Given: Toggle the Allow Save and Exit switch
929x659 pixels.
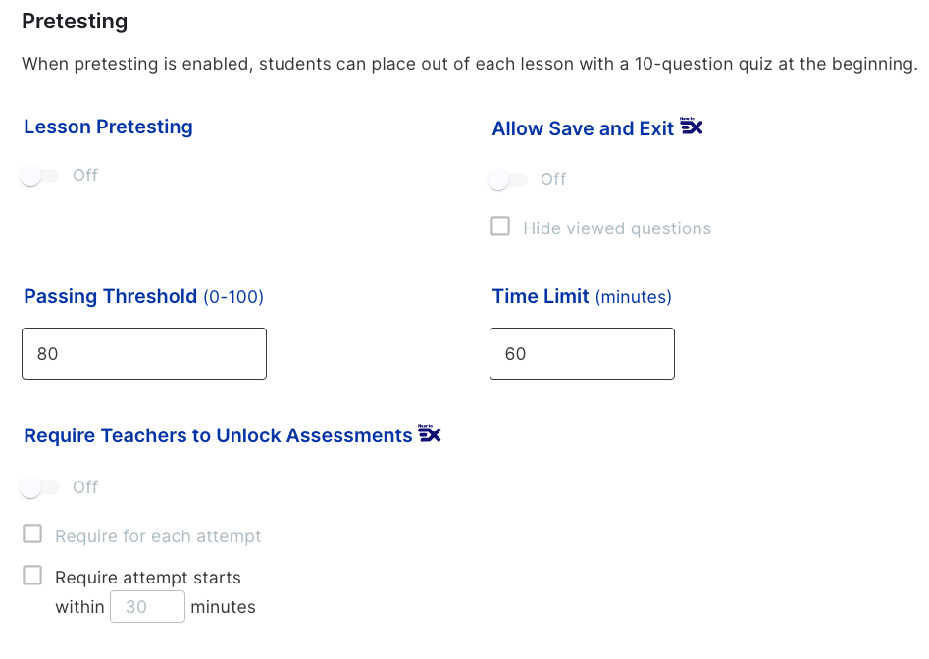Looking at the screenshot, I should (x=507, y=179).
